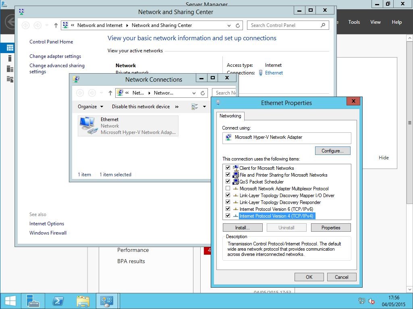
Task: Click the Local Server sidebar icon
Action: click(x=10, y=58)
